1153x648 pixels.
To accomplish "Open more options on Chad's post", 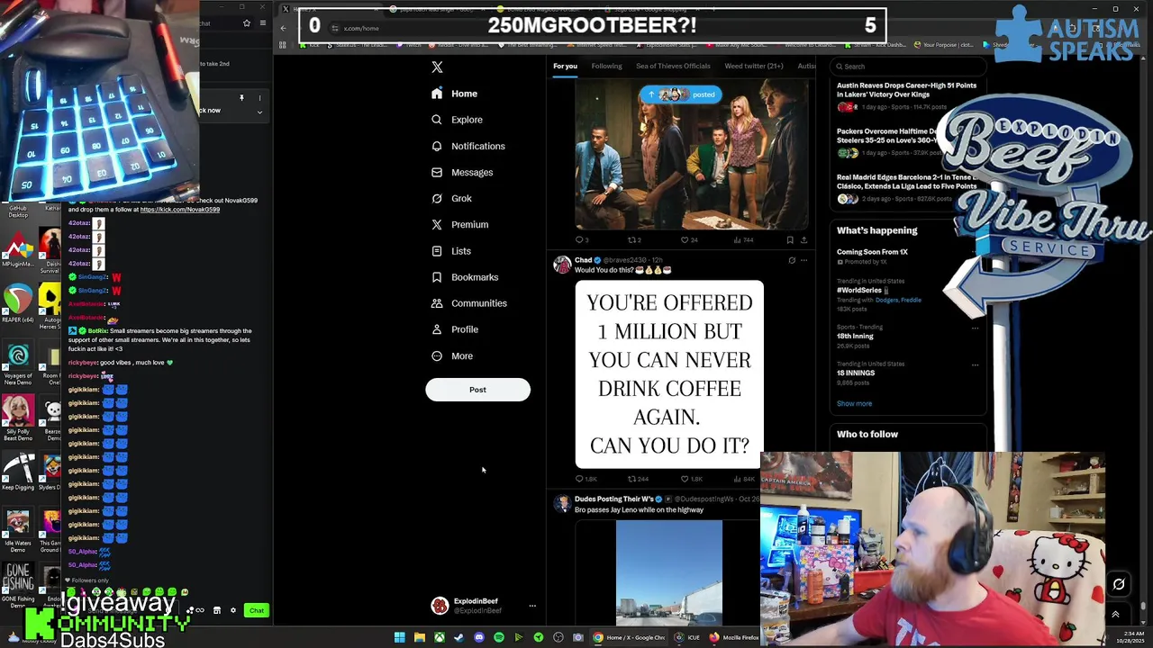I will click(x=803, y=260).
